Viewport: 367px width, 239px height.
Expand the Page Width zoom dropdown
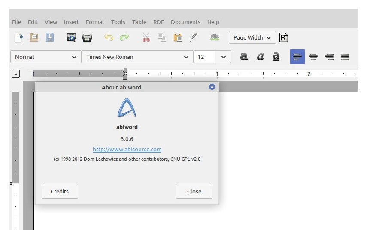point(252,37)
